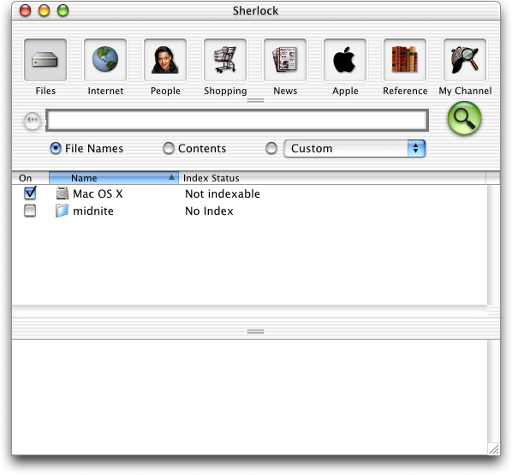Switch to the People channel icon
Screen dimensions: 512x475
pyautogui.click(x=165, y=60)
